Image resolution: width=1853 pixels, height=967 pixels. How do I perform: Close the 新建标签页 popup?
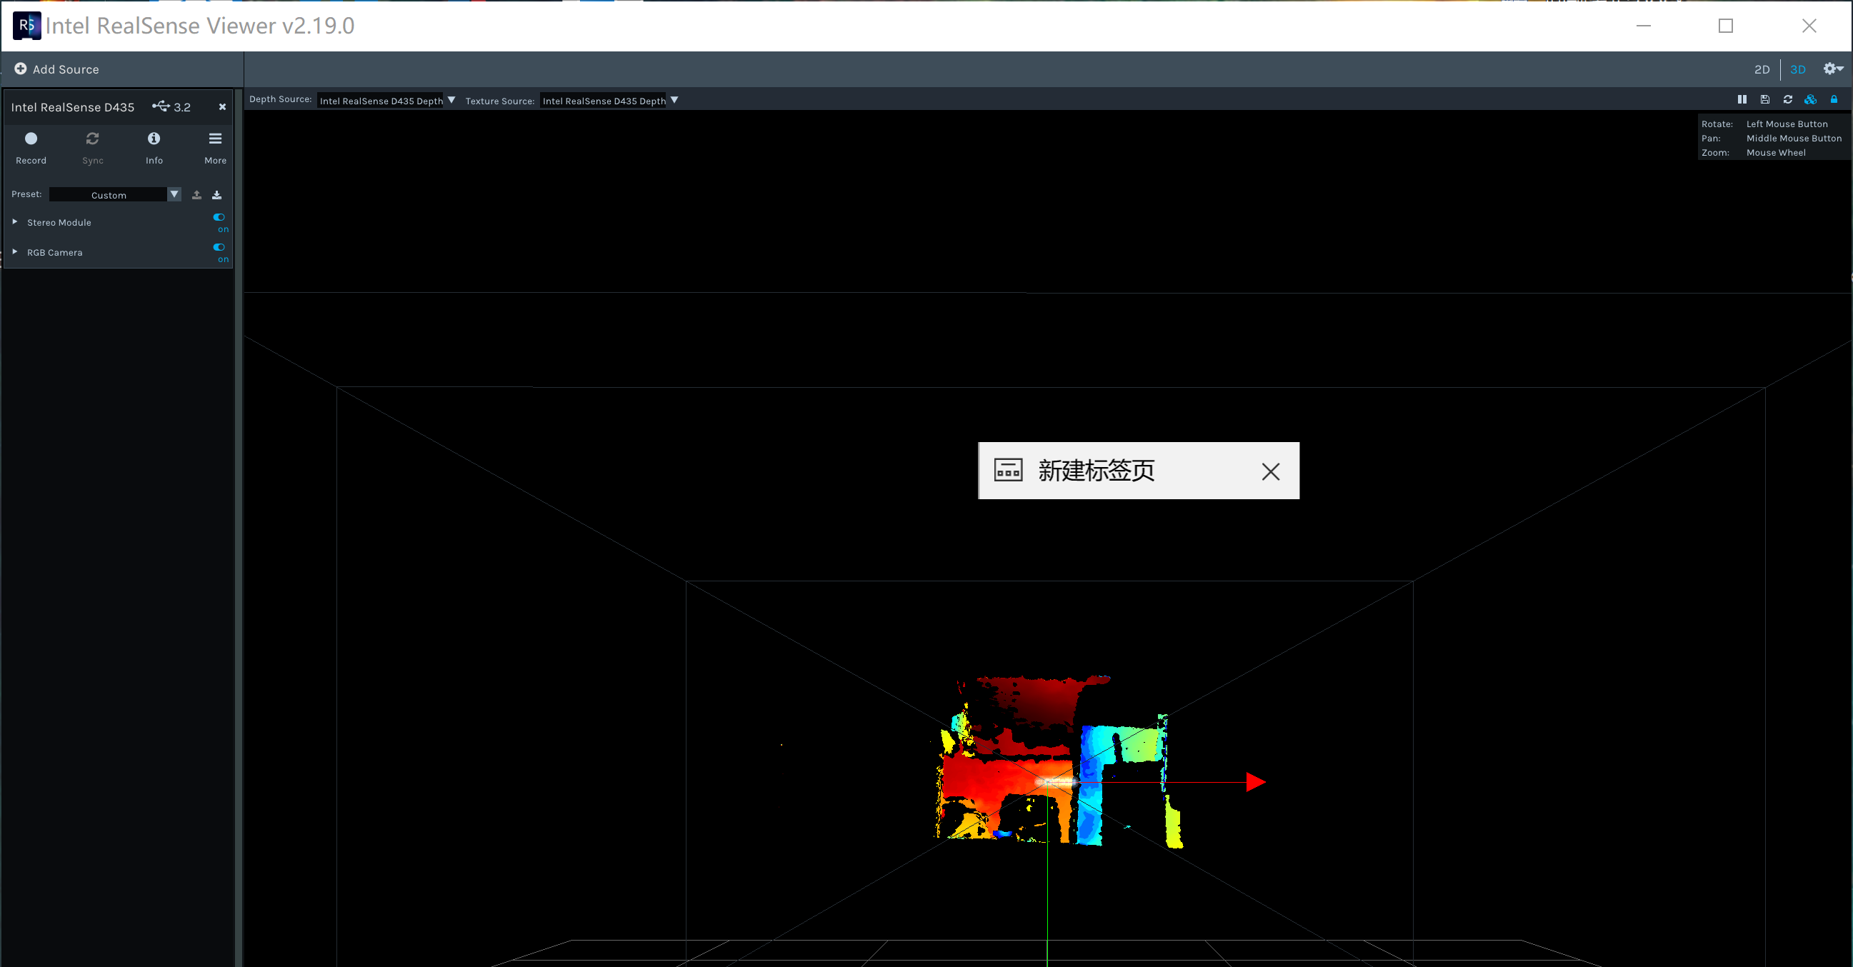coord(1270,471)
